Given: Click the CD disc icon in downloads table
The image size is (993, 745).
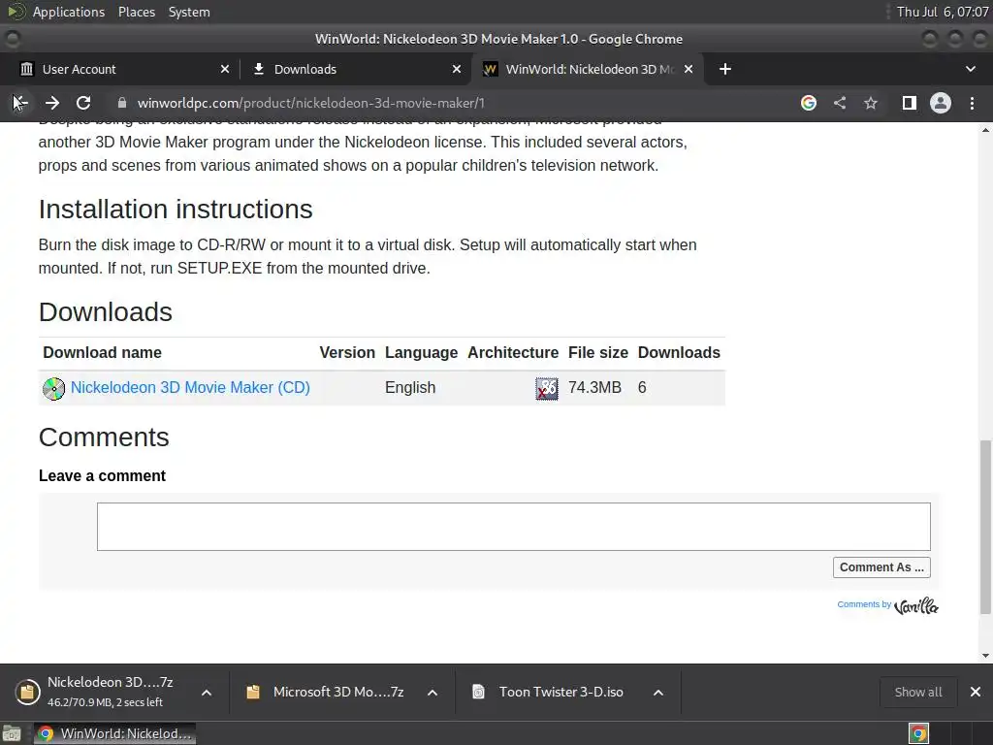Looking at the screenshot, I should click(54, 388).
